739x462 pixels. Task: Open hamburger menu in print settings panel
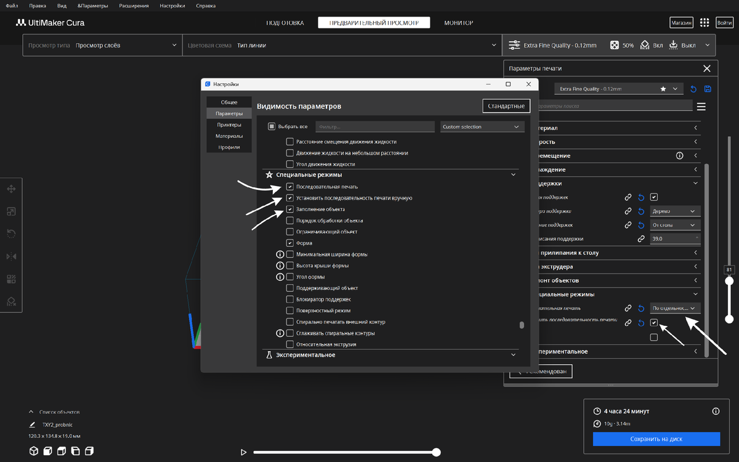[701, 107]
